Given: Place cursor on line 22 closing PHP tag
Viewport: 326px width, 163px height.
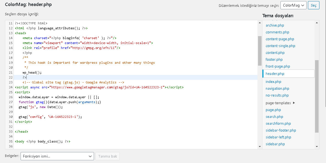Looking at the screenshot, I should click(24, 77).
